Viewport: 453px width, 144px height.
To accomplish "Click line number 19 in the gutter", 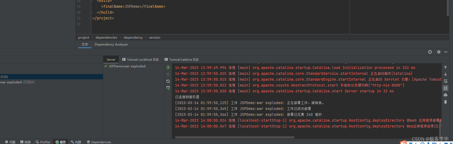I will pyautogui.click(x=79, y=6).
